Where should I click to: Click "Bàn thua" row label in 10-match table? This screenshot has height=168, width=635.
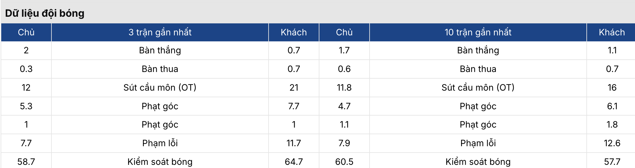[478, 69]
